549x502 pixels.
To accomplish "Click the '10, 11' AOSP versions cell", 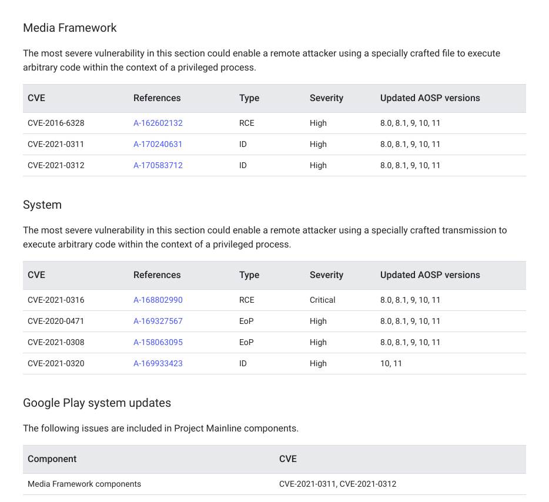I will point(391,364).
